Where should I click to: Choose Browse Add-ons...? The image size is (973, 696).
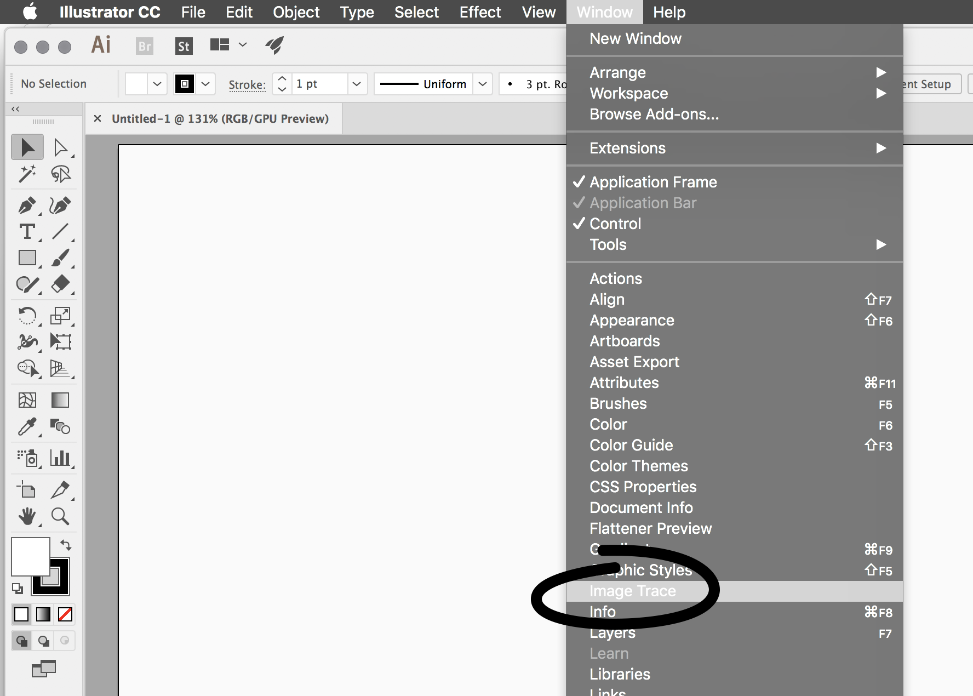click(x=654, y=114)
